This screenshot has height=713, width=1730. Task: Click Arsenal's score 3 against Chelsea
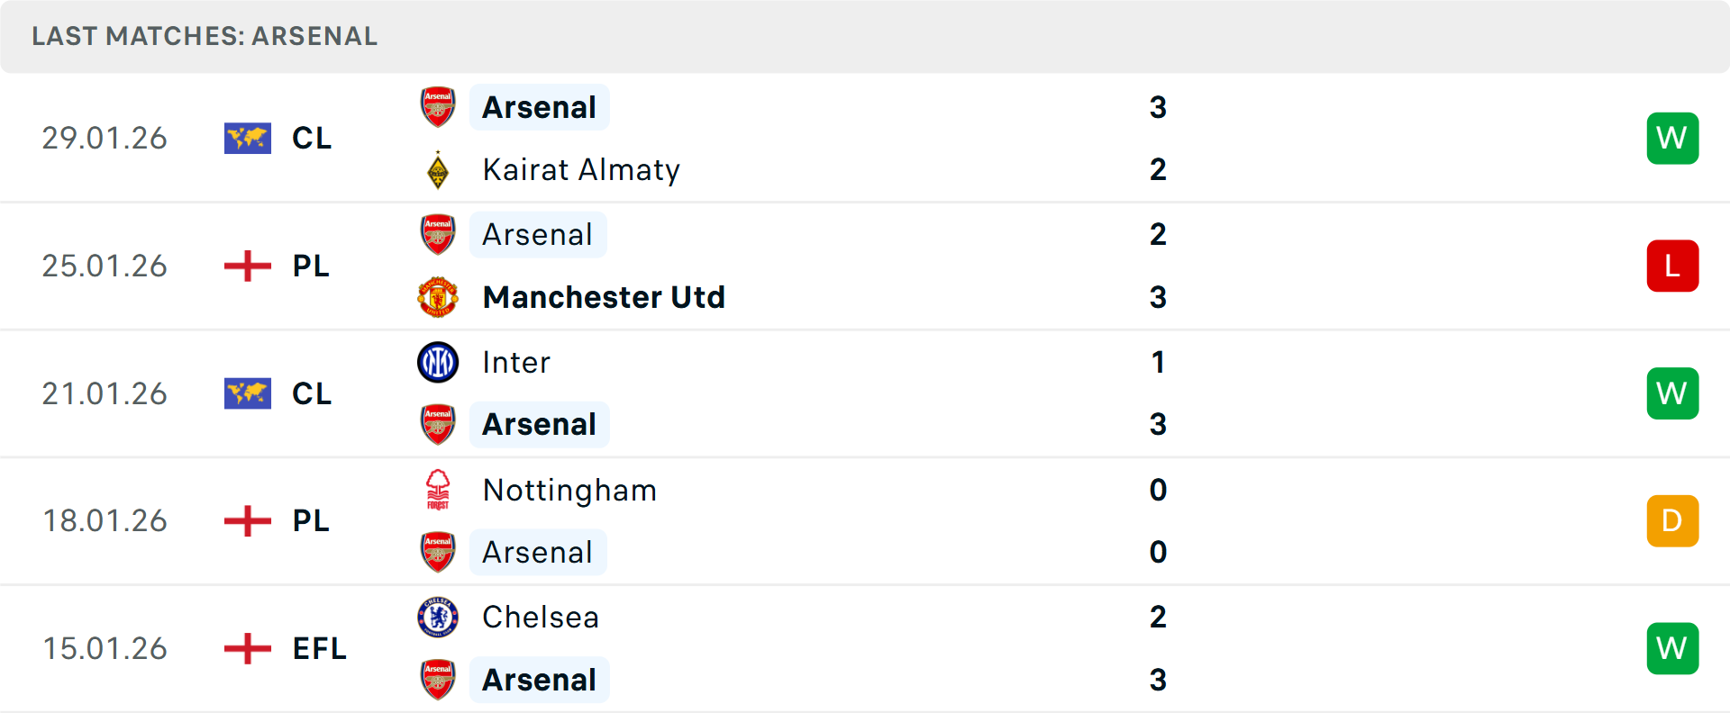pyautogui.click(x=1158, y=680)
